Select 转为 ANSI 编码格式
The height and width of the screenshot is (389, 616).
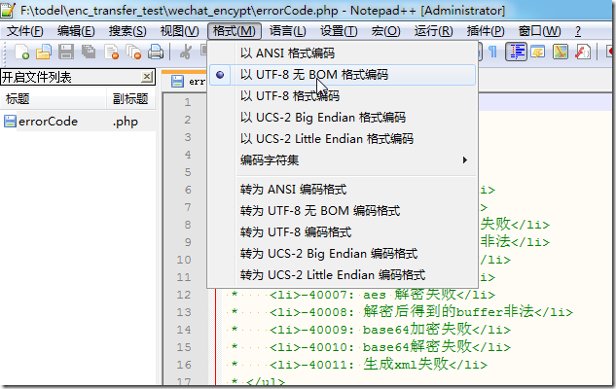tap(343, 190)
